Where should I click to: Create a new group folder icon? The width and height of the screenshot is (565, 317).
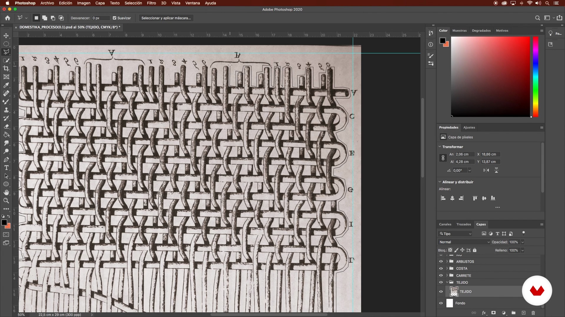pyautogui.click(x=514, y=313)
